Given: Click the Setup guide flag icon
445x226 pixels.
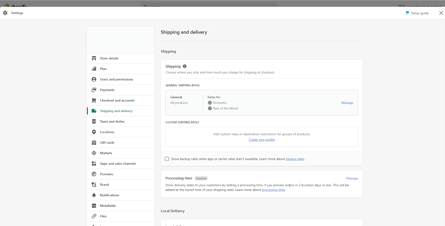Looking at the screenshot, I should 407,13.
